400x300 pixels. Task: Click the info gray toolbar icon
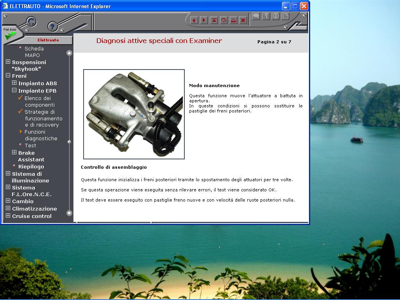click(275, 16)
